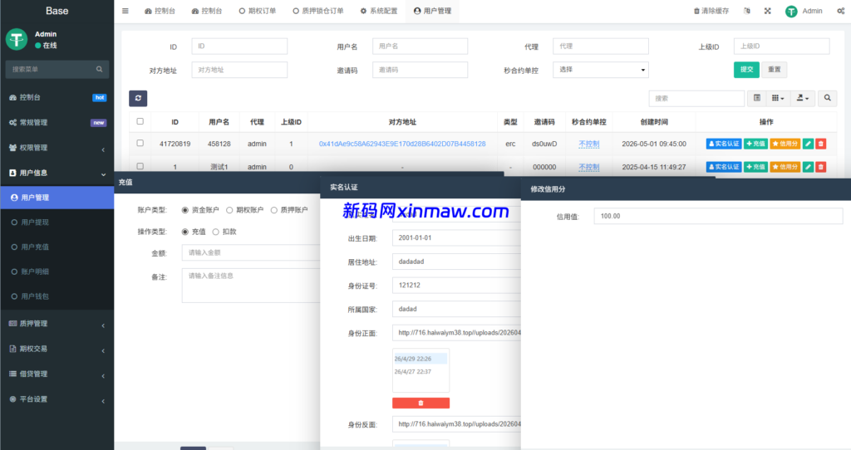Expand 质押管理 sidebar section

coord(57,324)
